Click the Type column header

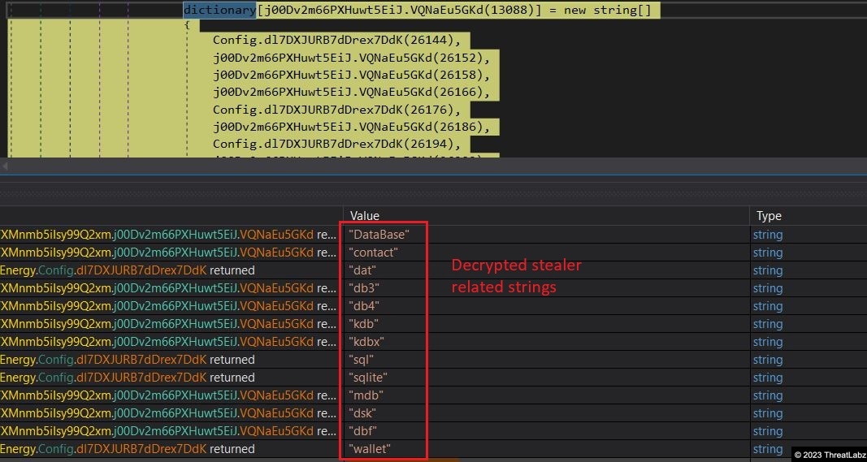click(769, 216)
